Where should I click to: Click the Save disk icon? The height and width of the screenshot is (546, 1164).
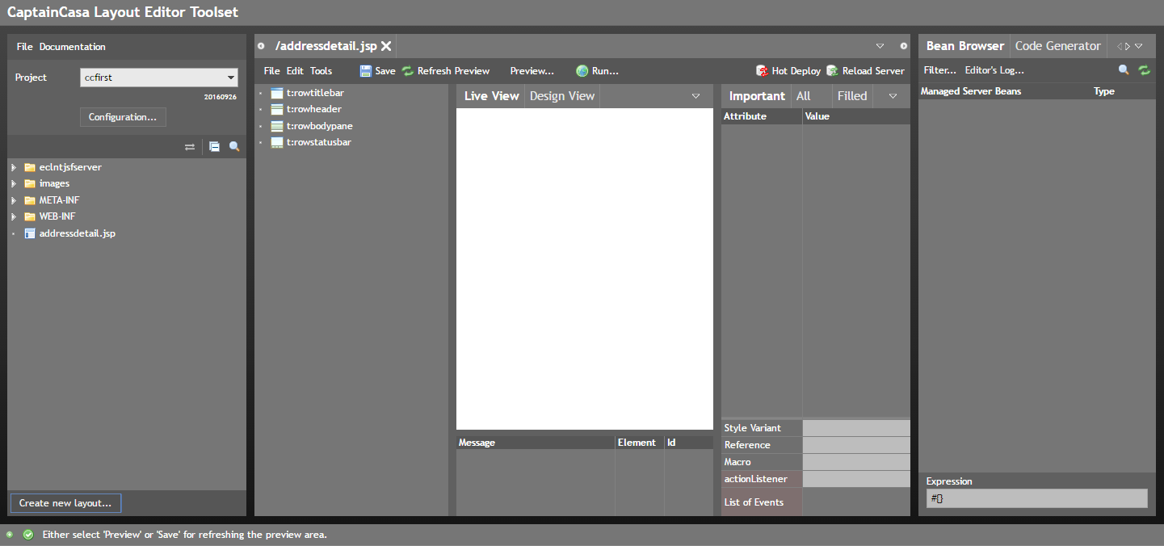[366, 71]
